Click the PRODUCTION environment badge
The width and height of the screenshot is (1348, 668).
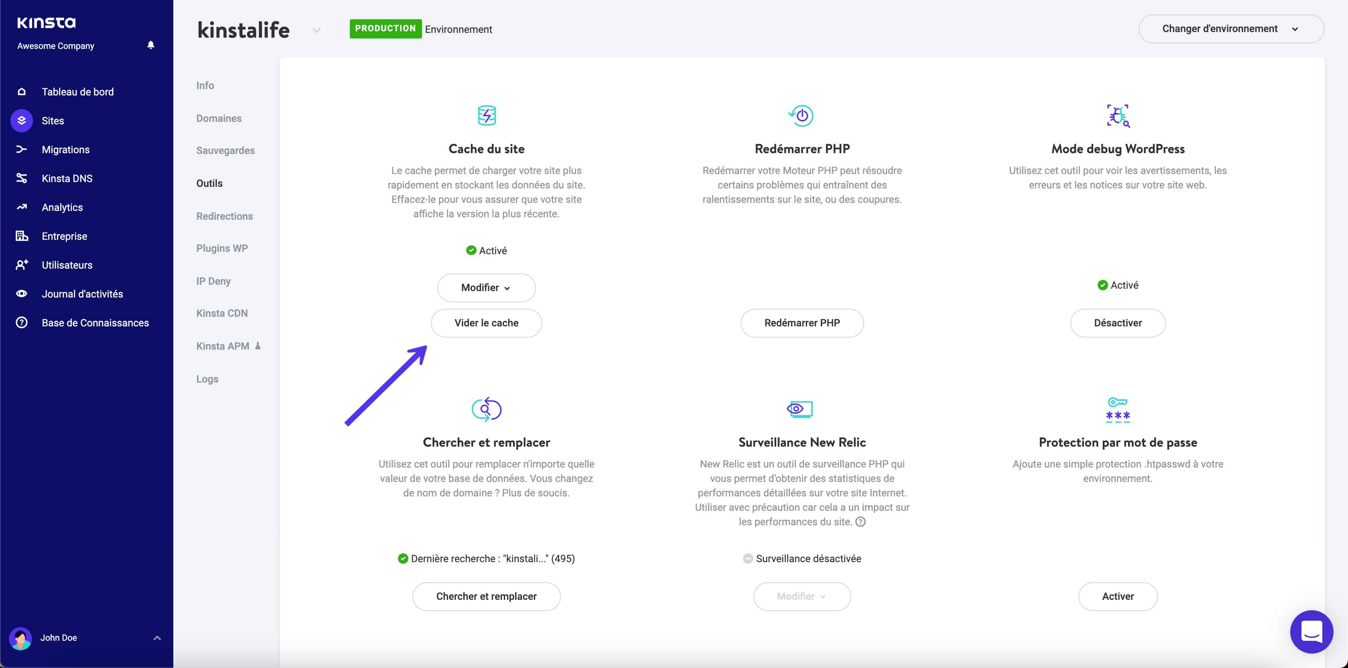(386, 28)
